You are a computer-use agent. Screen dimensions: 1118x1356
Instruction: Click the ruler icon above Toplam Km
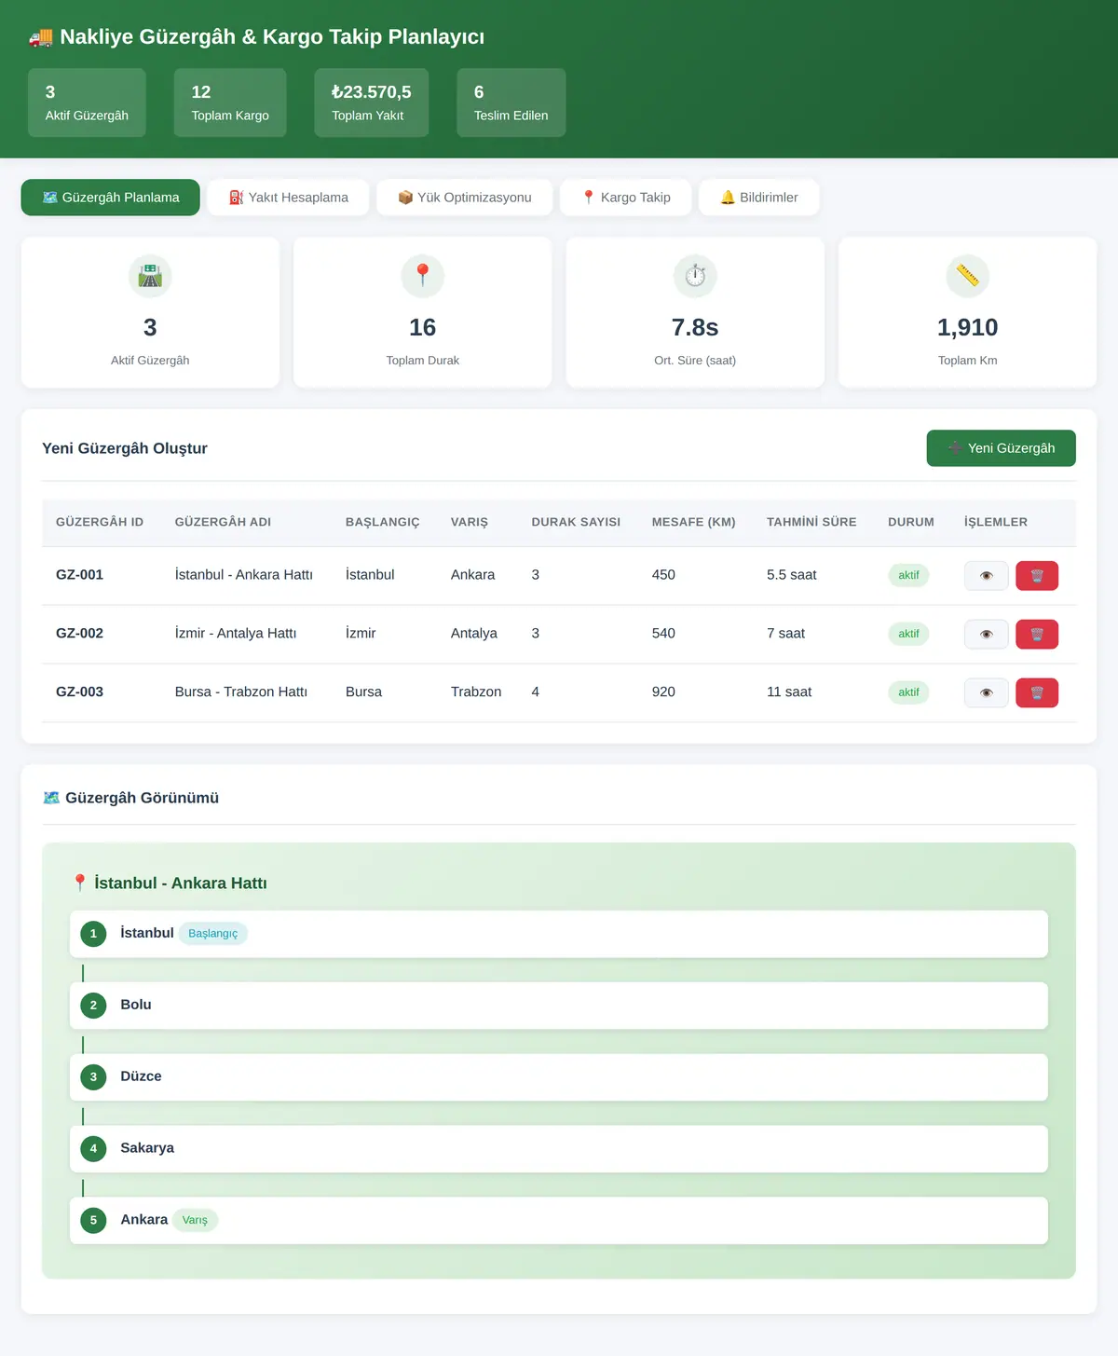coord(968,276)
